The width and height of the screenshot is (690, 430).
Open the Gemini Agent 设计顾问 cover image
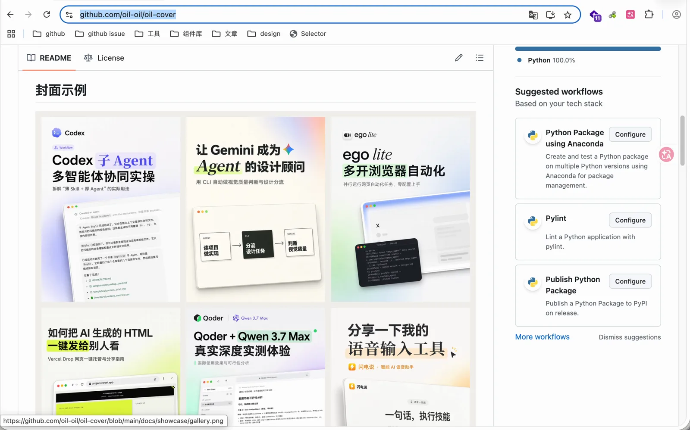[x=256, y=209]
